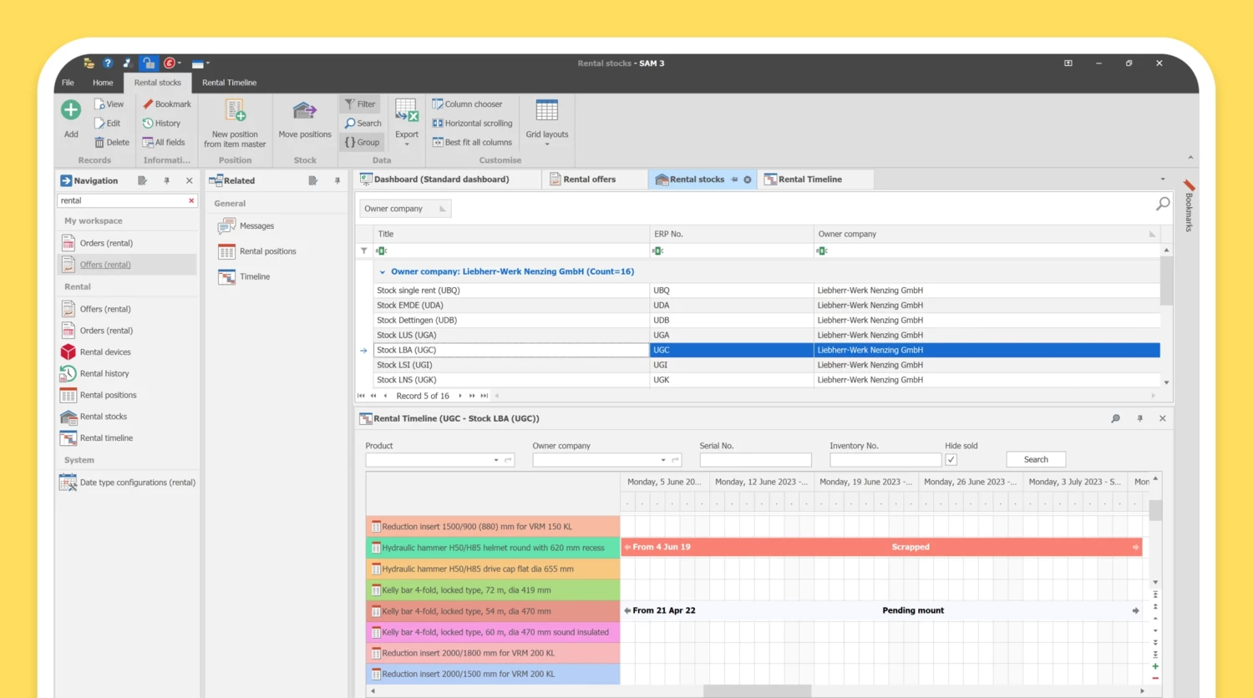Click the Serial No. input field
The height and width of the screenshot is (698, 1253).
click(755, 460)
